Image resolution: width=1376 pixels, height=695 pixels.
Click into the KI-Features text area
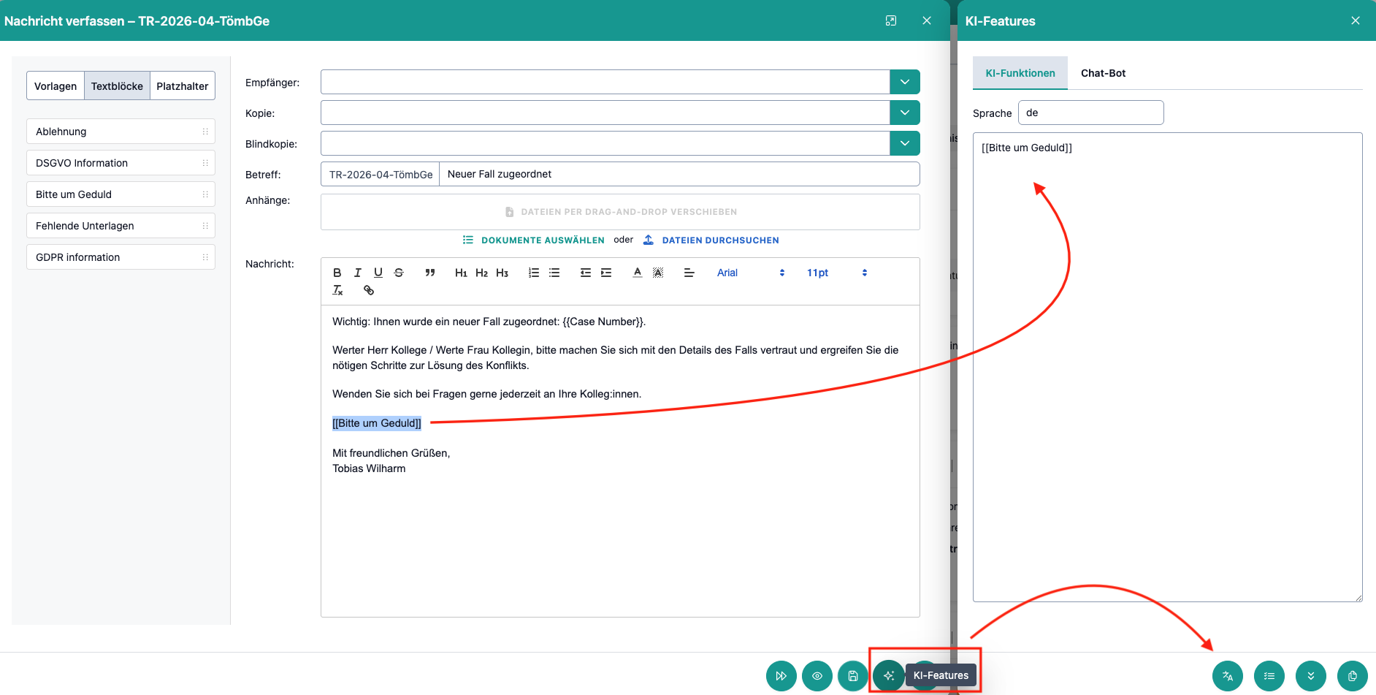(1167, 367)
